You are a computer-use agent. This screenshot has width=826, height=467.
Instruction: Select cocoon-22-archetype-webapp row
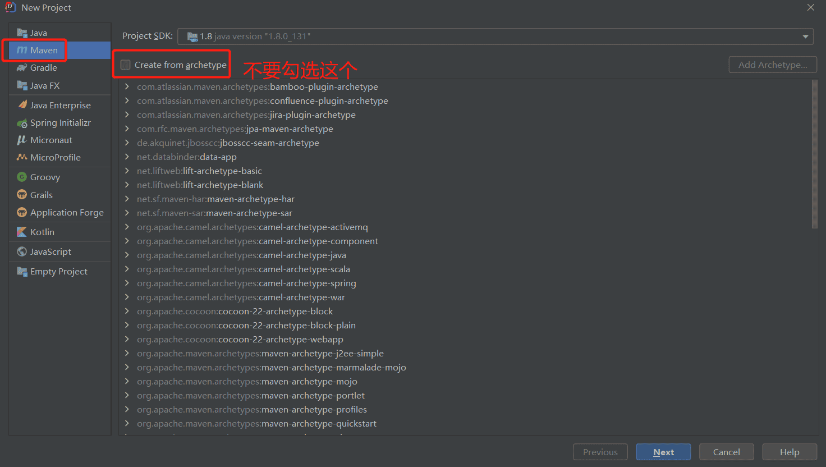(465, 339)
